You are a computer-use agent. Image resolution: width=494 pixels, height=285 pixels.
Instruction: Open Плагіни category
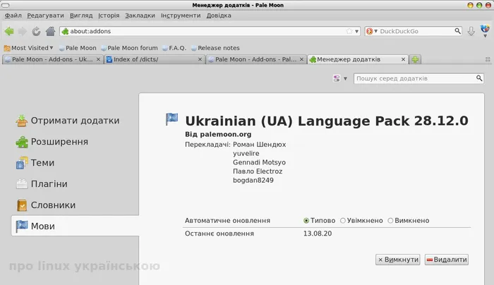coord(42,184)
